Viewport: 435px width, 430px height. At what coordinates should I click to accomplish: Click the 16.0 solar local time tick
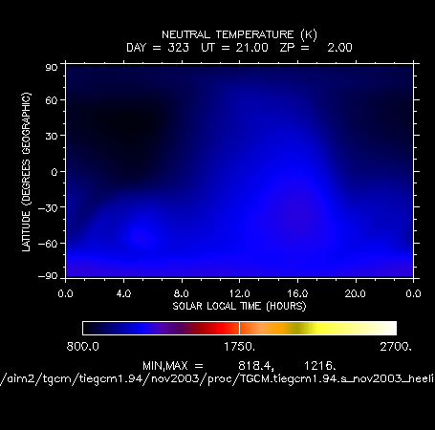click(x=297, y=293)
